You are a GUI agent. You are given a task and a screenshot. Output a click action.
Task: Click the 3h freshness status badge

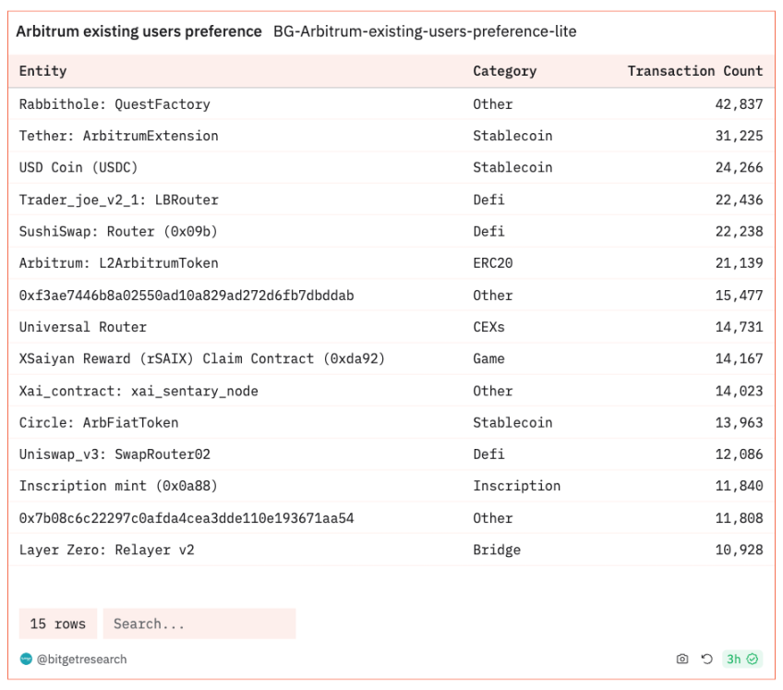(741, 659)
